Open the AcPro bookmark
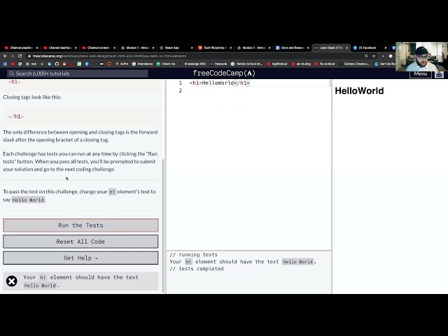The width and height of the screenshot is (448, 336). (122, 64)
